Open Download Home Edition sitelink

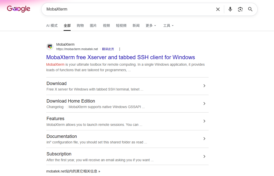tap(71, 101)
